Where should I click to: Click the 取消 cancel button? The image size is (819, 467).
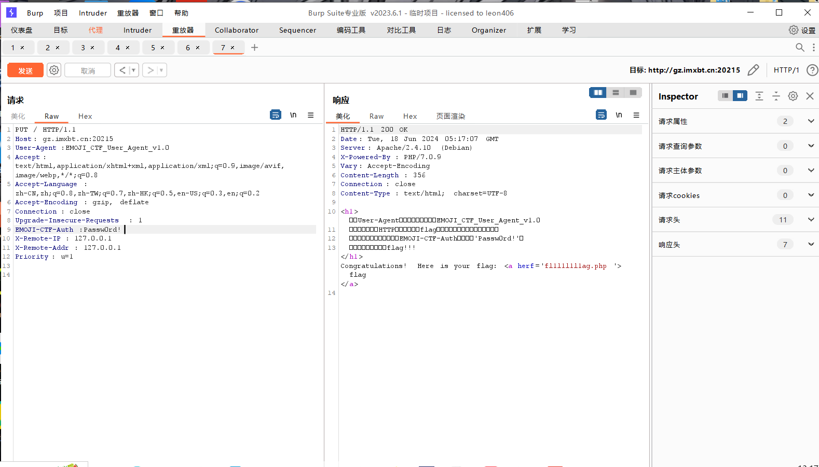pos(88,70)
